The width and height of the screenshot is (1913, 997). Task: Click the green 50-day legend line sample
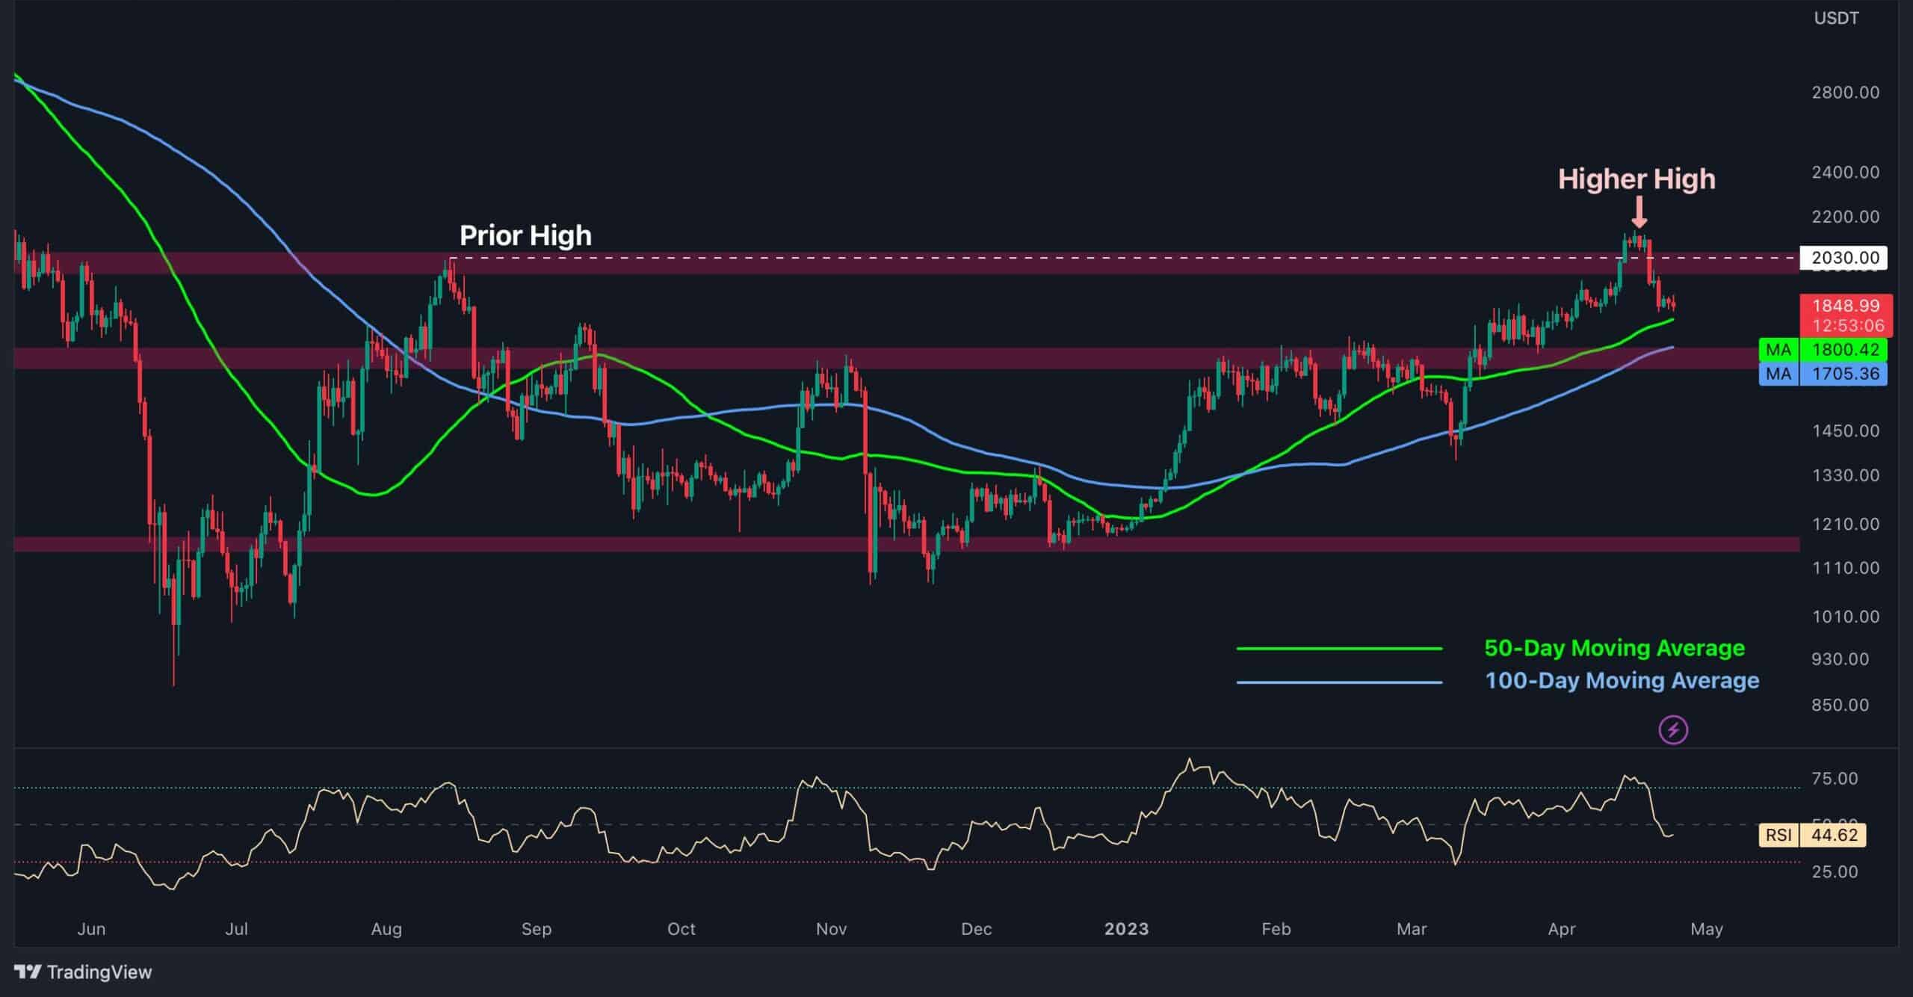(1339, 649)
